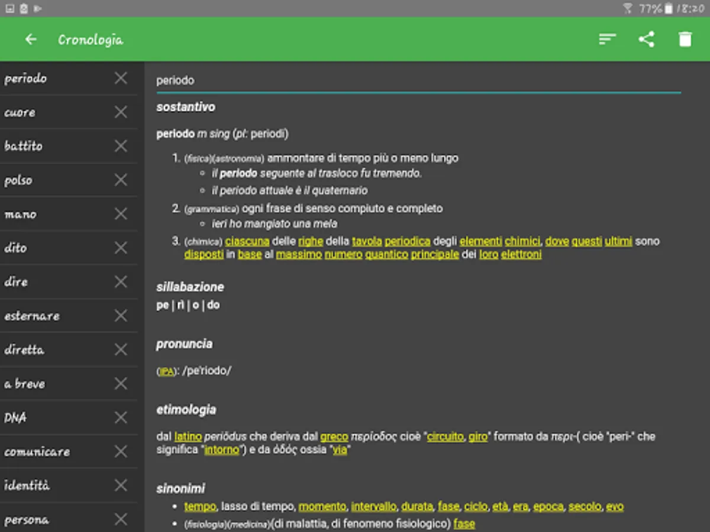Remove 'dire' from history list

click(121, 282)
